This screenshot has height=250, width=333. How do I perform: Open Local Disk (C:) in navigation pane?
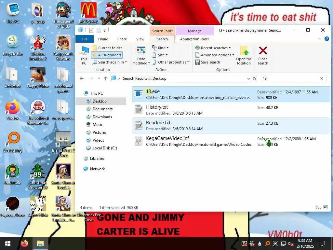click(x=101, y=148)
